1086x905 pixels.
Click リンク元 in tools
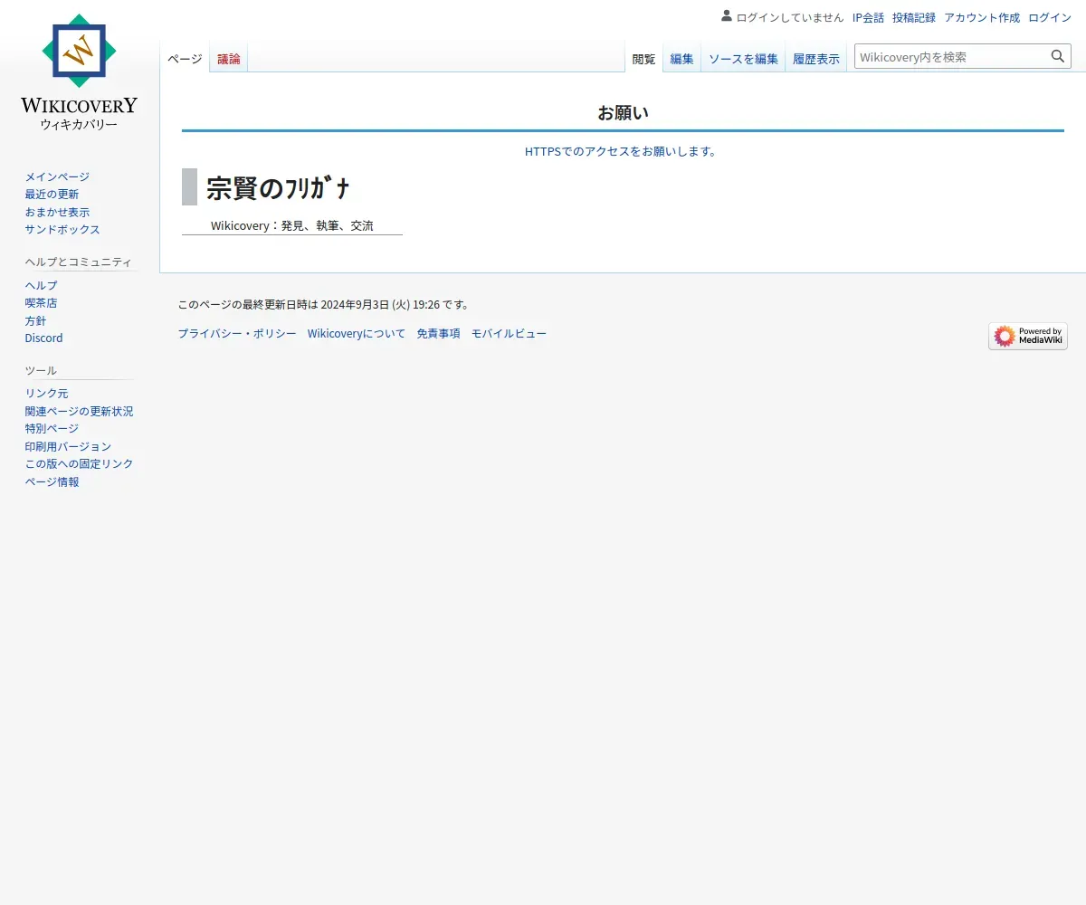[46, 393]
